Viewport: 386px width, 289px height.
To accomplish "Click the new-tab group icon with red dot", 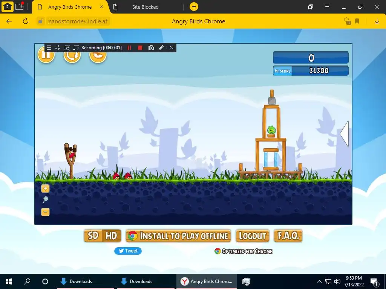I will [20, 6].
